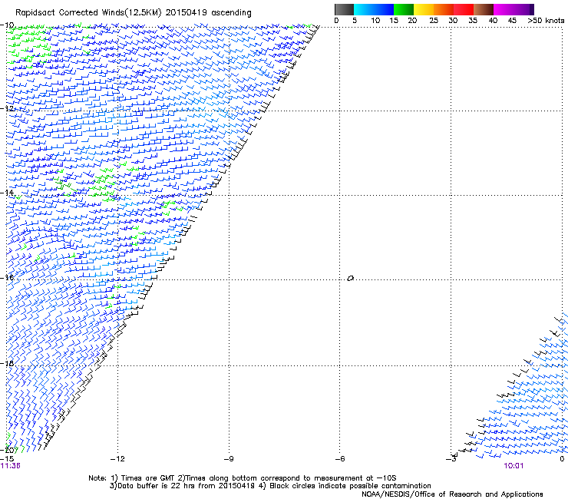Click the '-14' latitude axis label
This screenshot has width=568, height=499.
pyautogui.click(x=7, y=193)
